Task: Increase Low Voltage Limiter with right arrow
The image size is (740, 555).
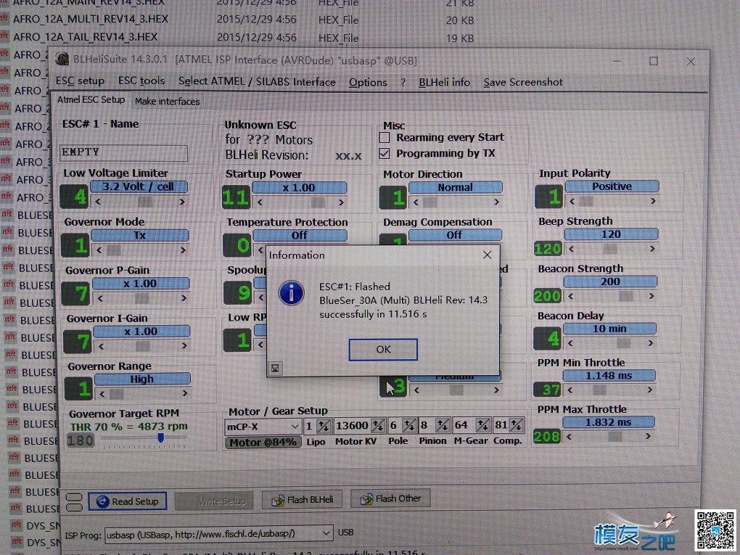Action: tap(182, 202)
